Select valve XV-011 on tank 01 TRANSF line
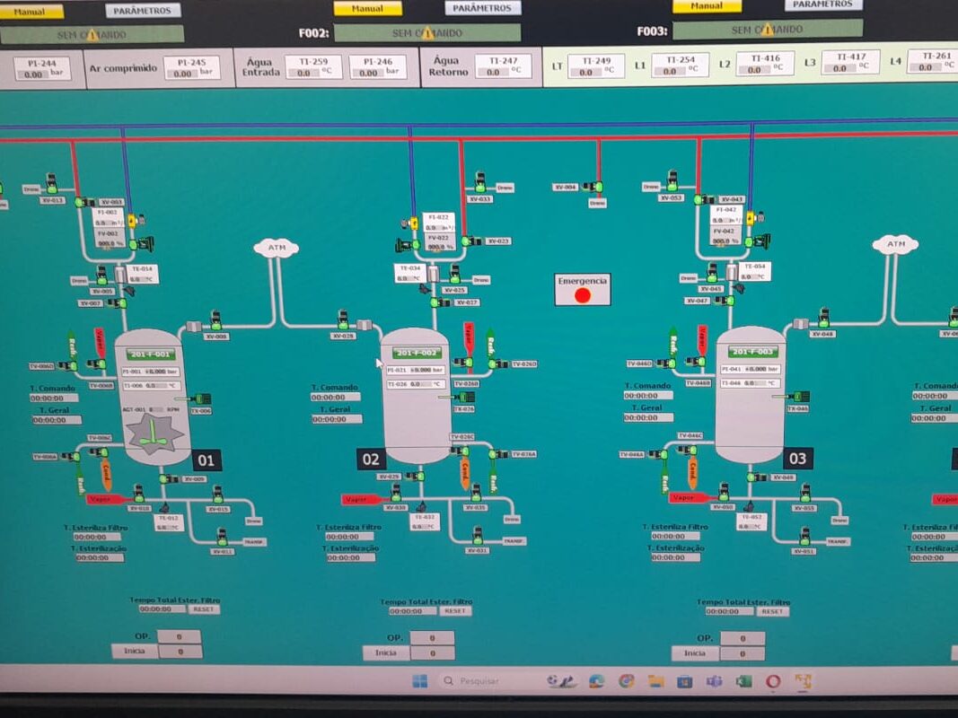Viewport: 958px width, 718px height. tap(222, 538)
